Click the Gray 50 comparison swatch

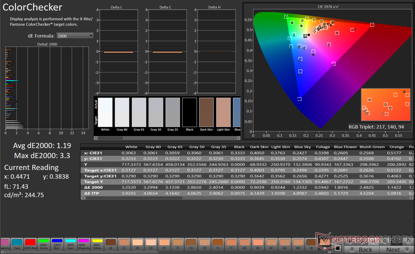click(156, 112)
